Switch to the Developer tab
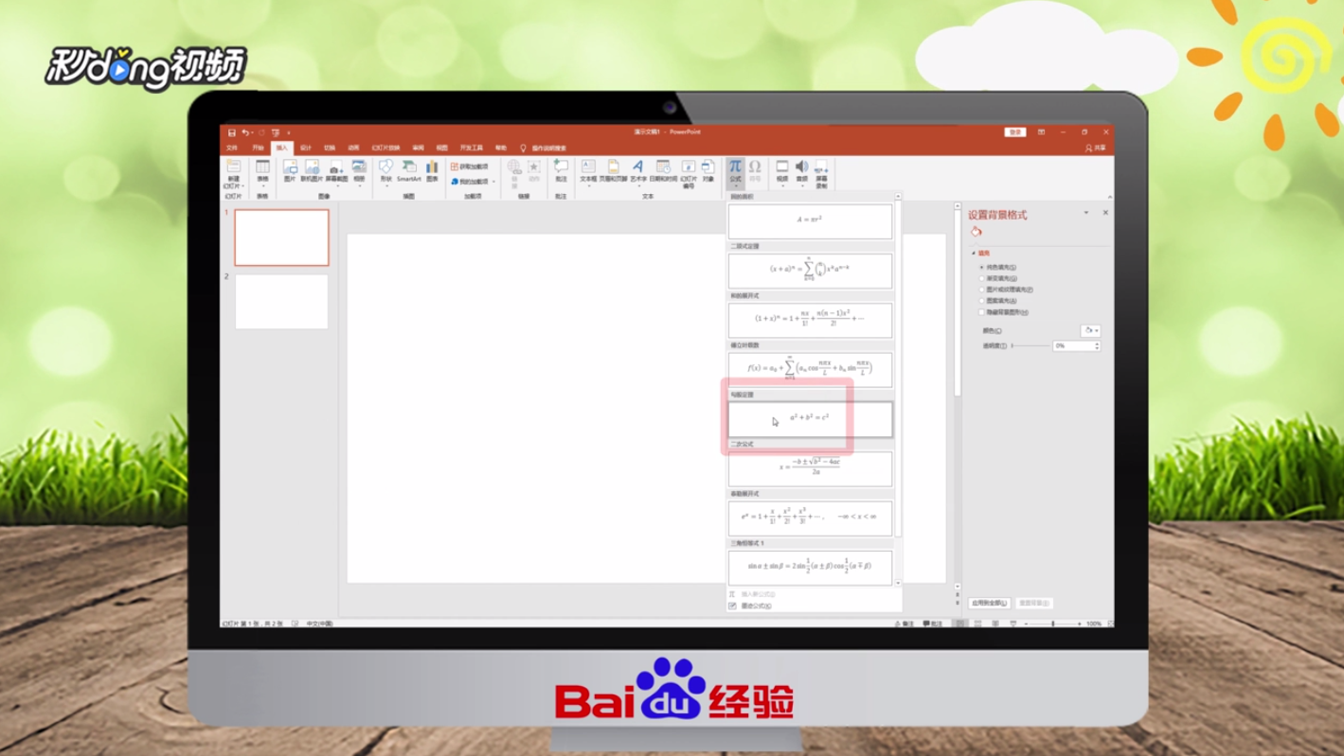This screenshot has height=756, width=1344. pyautogui.click(x=472, y=149)
